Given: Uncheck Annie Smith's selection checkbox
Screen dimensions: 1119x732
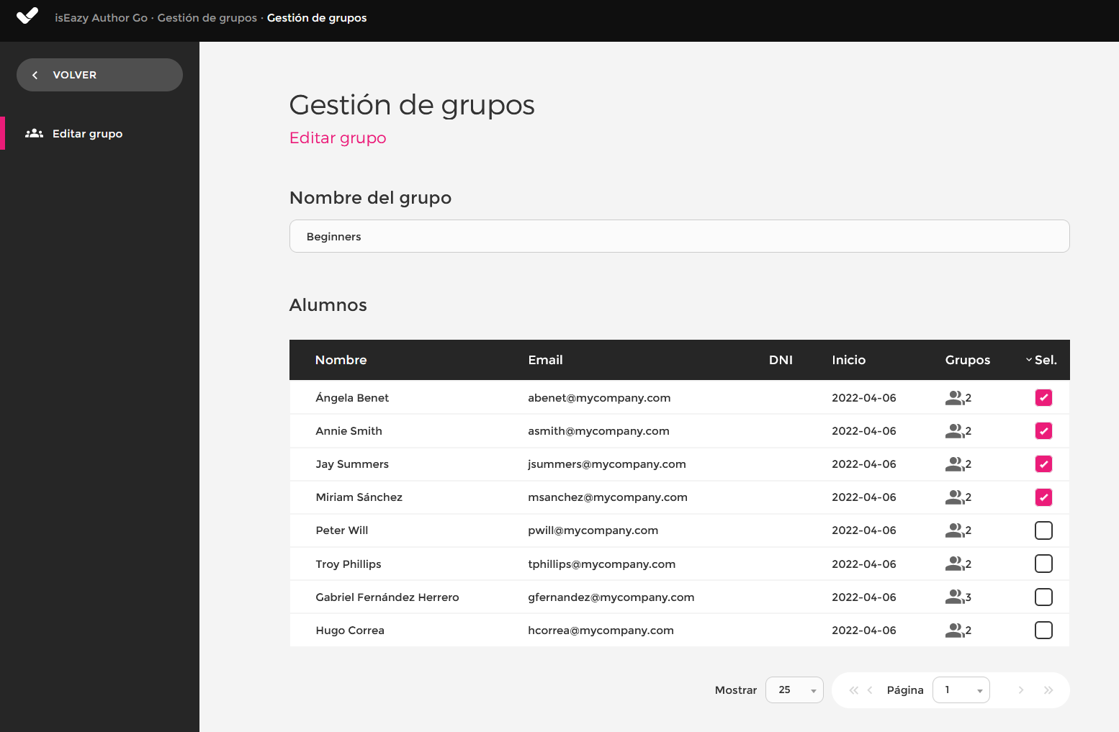Looking at the screenshot, I should coord(1043,431).
